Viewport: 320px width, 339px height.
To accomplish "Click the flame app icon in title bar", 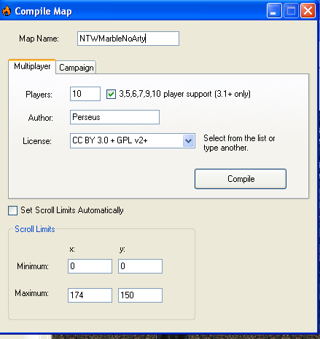I will point(7,11).
